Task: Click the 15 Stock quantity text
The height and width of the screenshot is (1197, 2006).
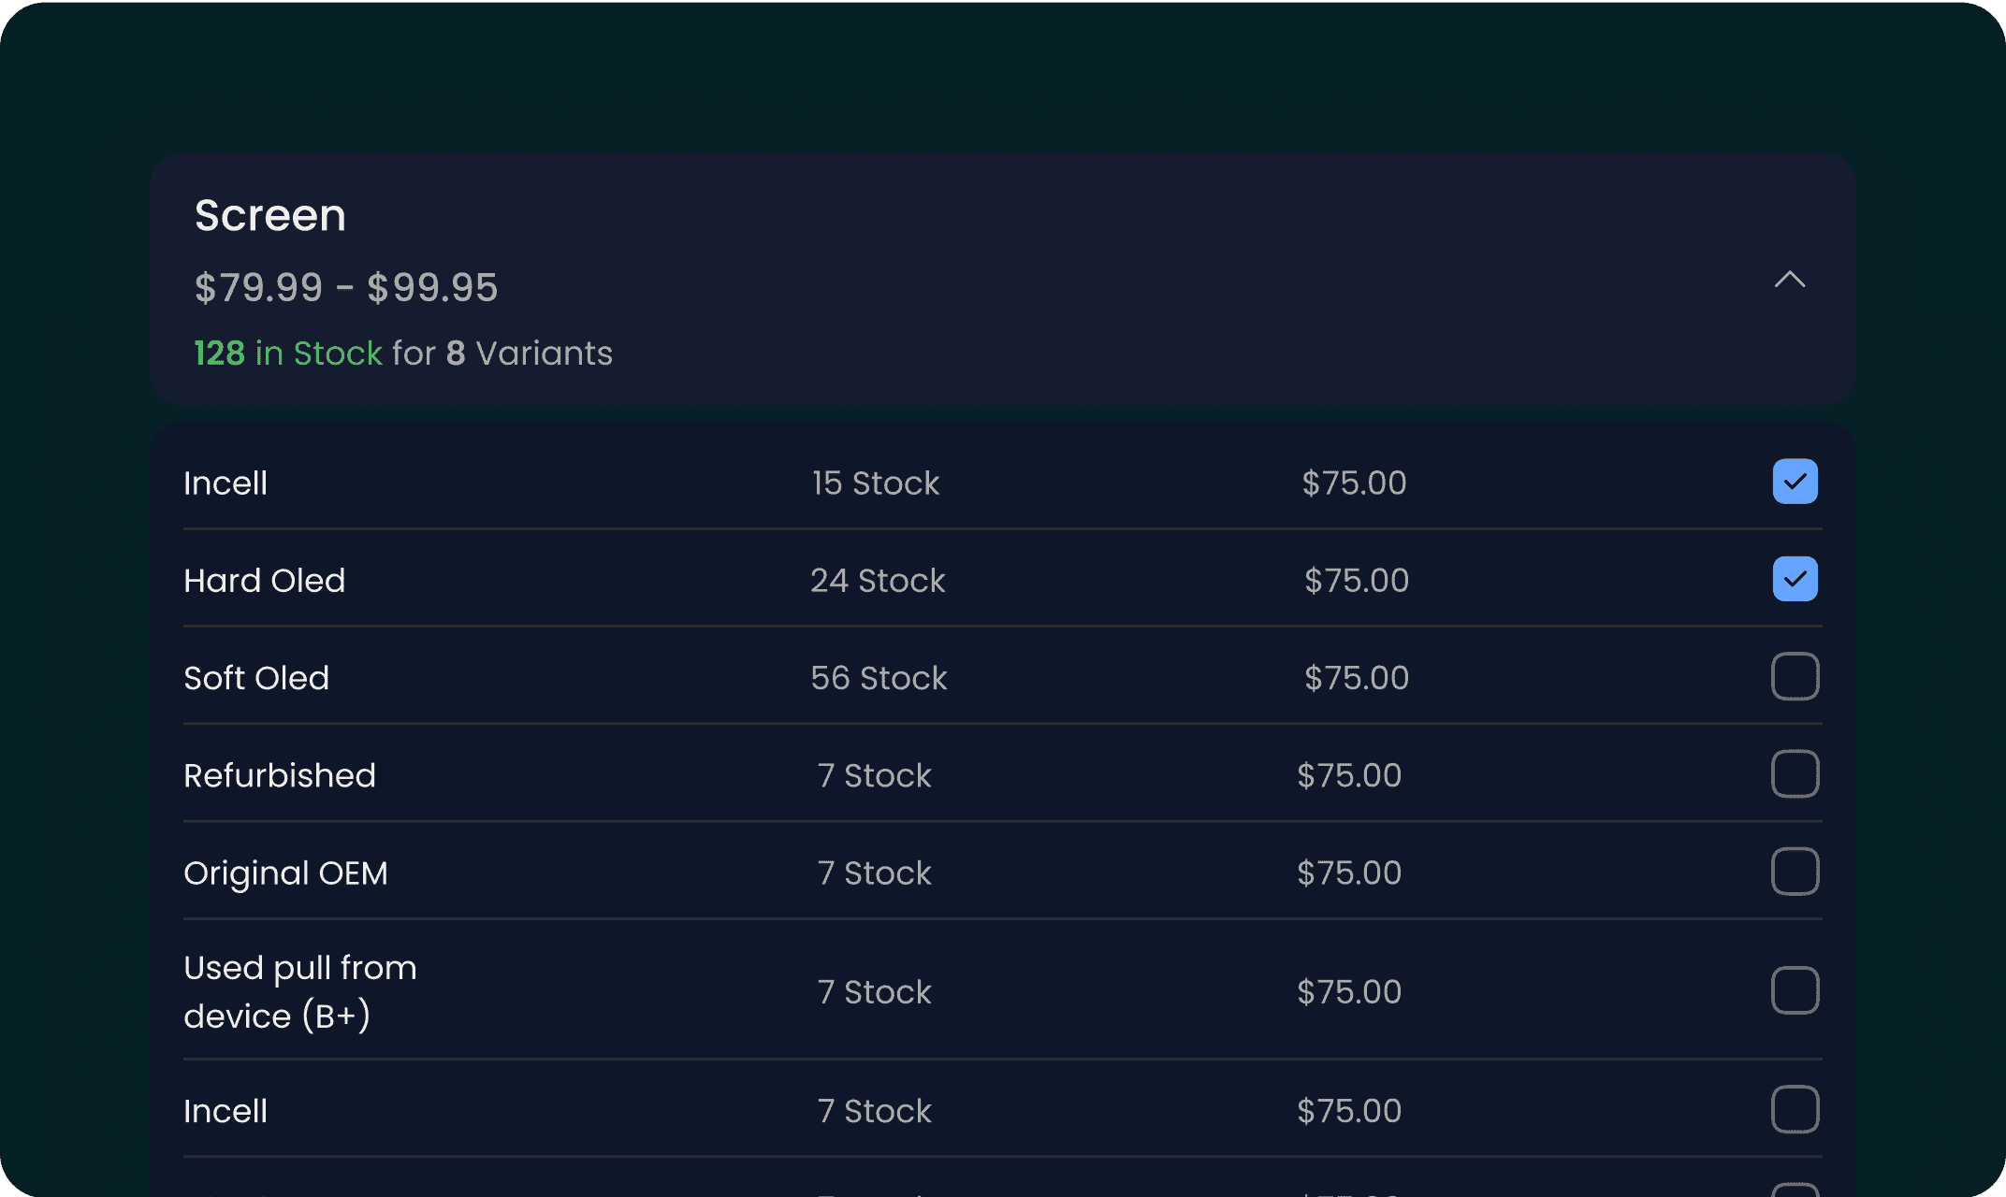Action: click(x=875, y=483)
